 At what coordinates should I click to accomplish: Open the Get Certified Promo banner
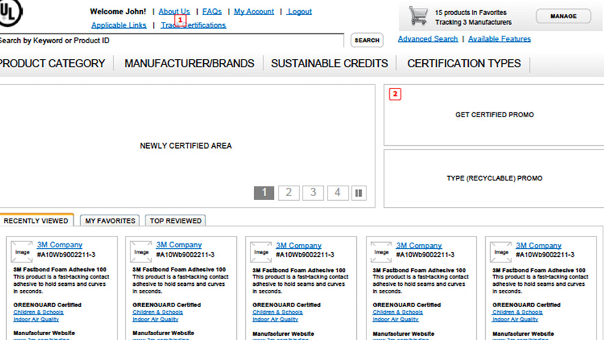[x=494, y=115]
